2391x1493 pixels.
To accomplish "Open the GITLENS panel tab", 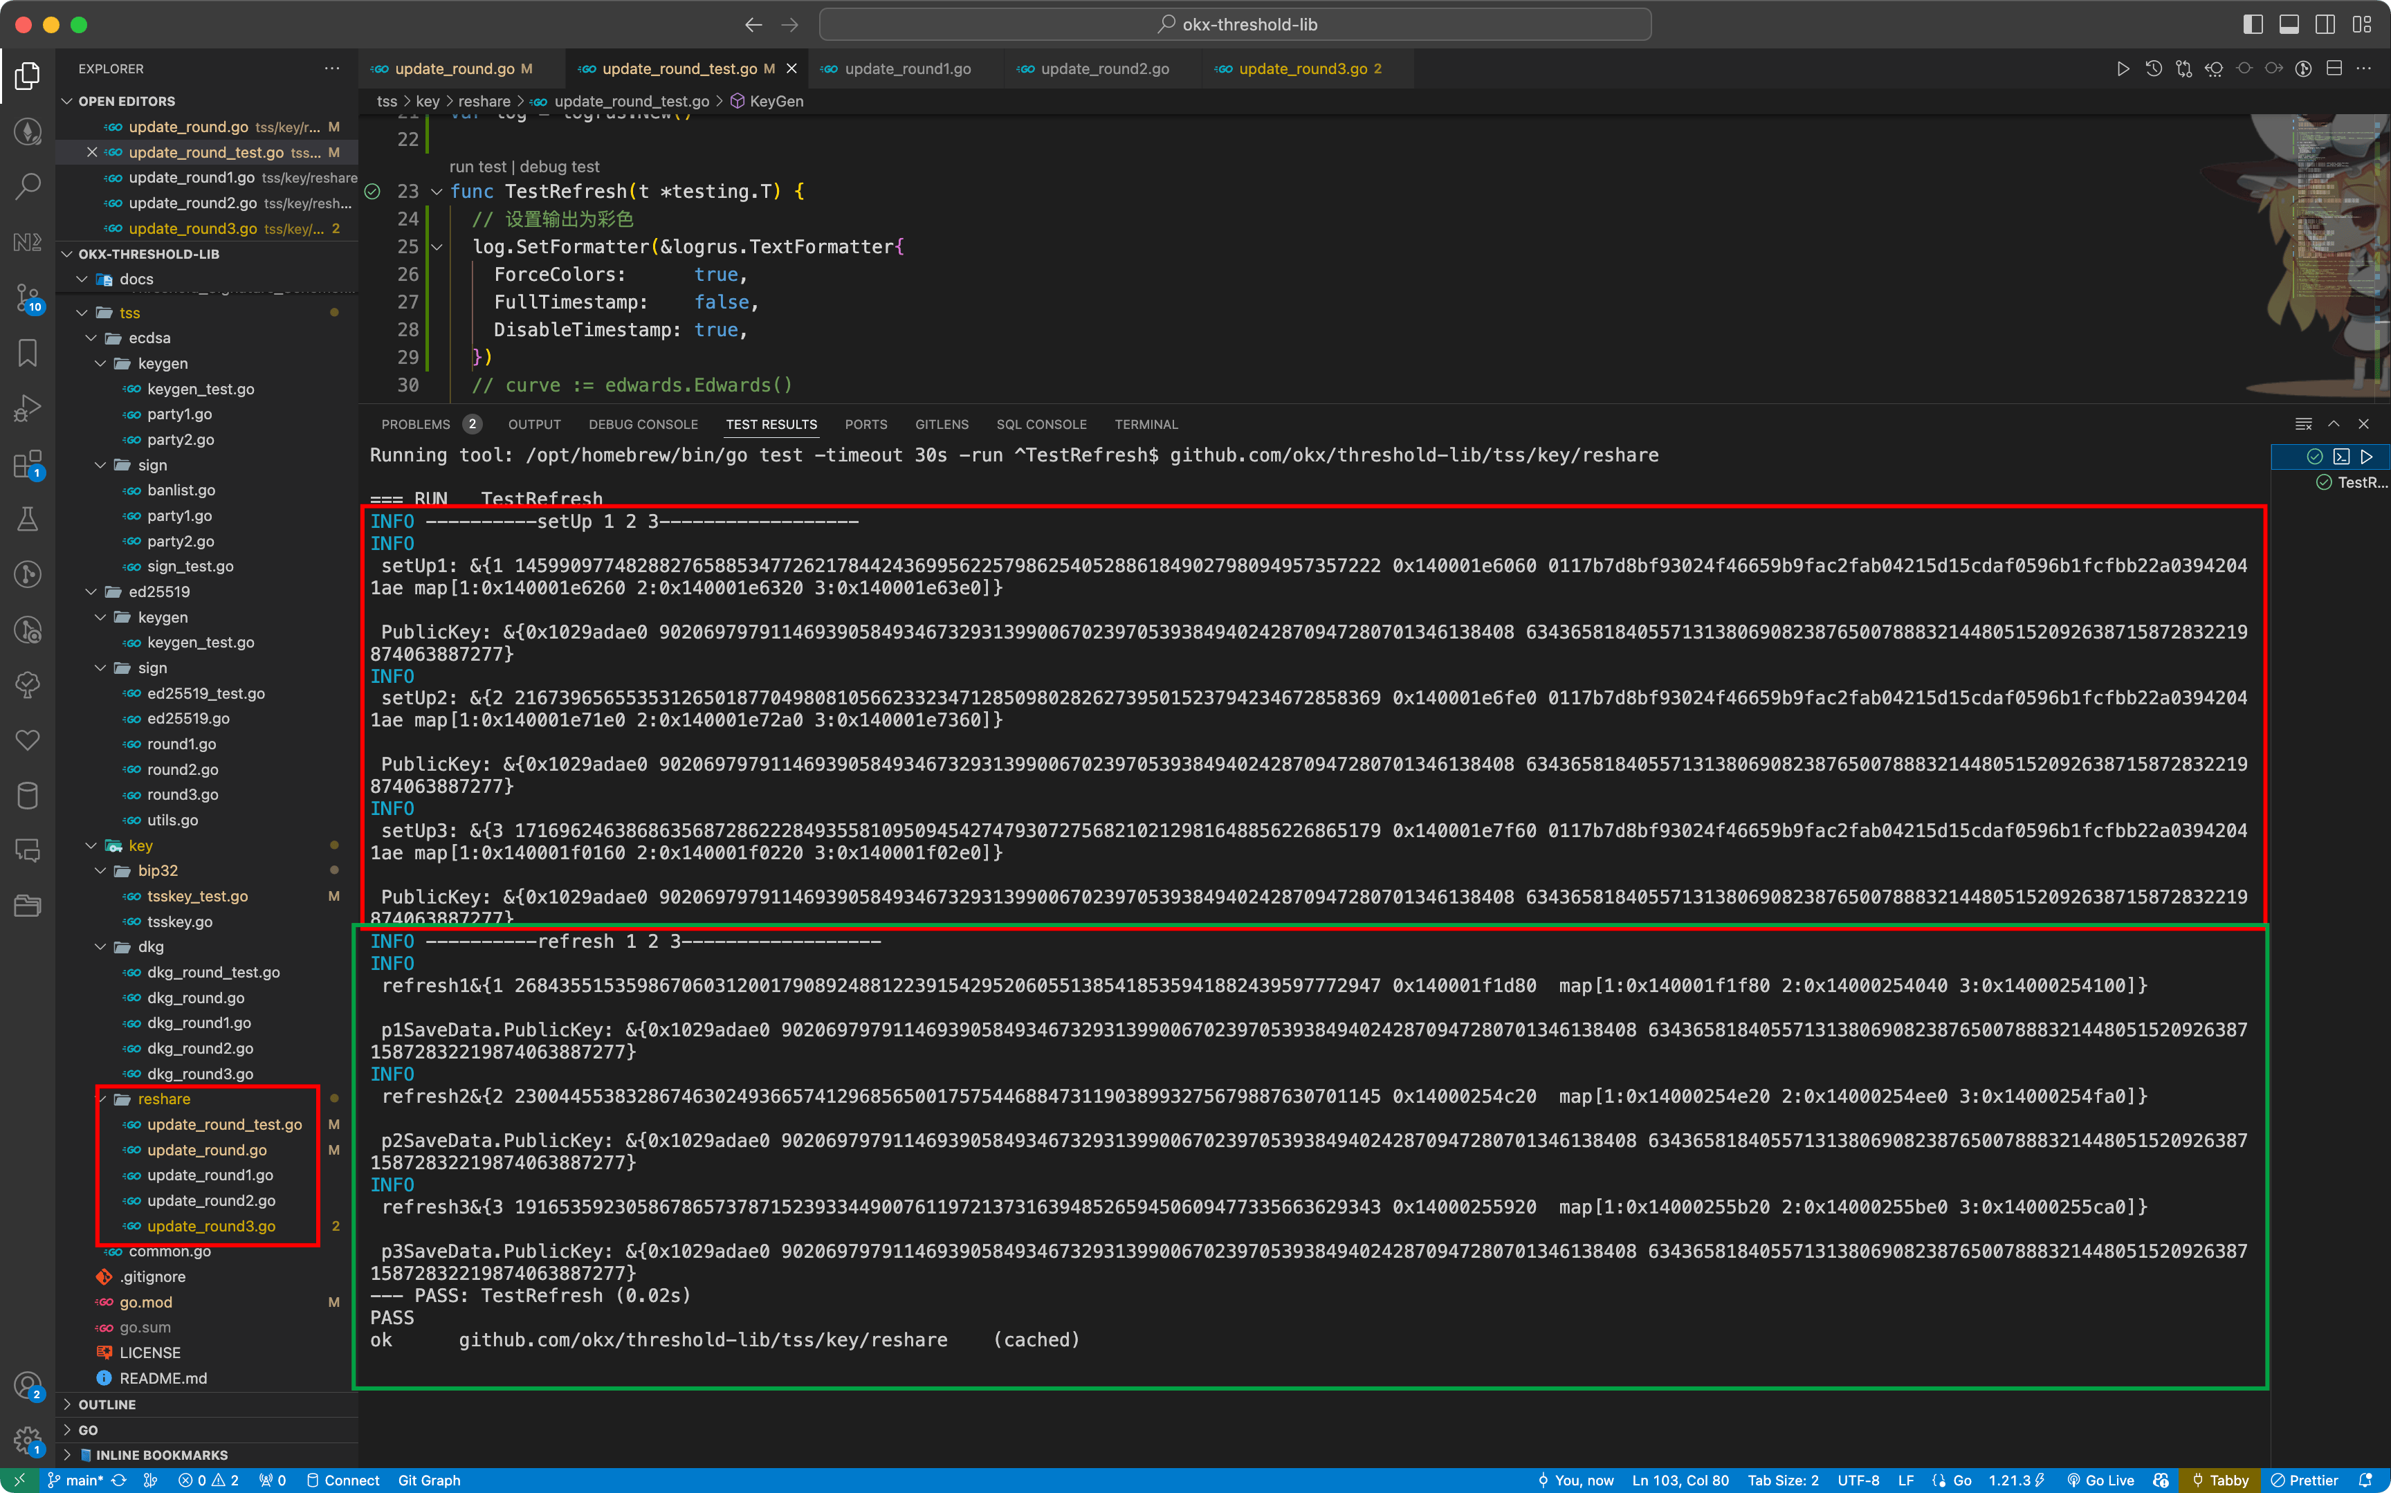I will 941,423.
